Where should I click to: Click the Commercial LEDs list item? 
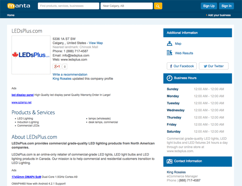[28, 125]
